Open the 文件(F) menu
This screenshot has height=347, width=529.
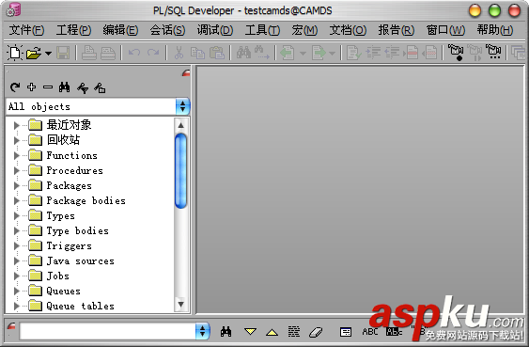tap(26, 30)
